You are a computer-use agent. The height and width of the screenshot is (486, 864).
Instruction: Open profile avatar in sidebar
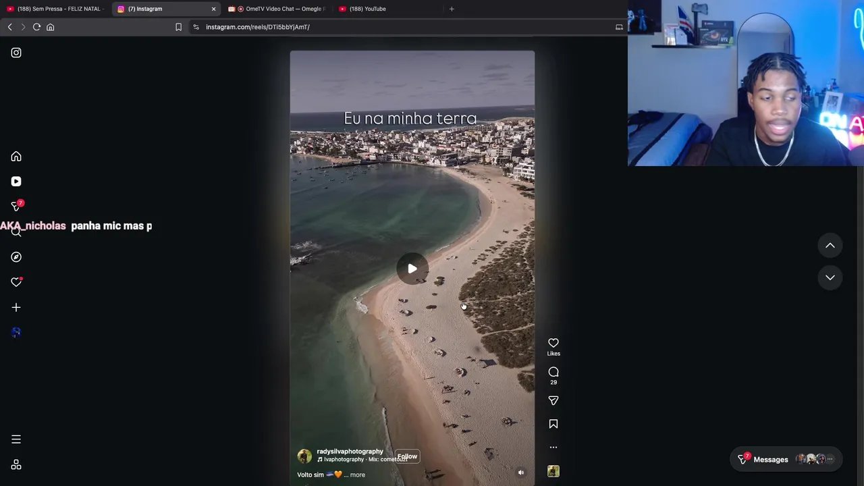[16, 332]
